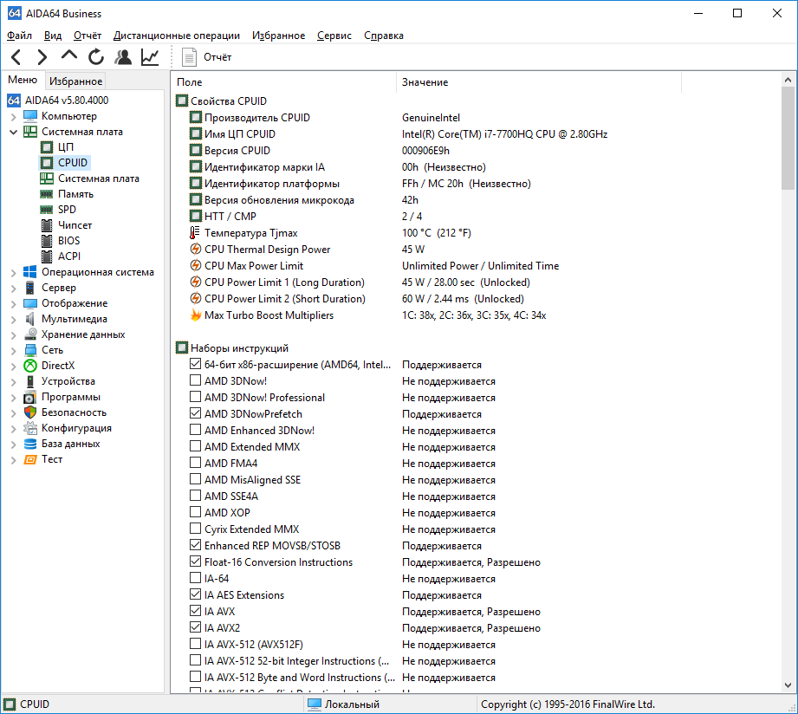Expand the Операционная система node

(x=14, y=273)
